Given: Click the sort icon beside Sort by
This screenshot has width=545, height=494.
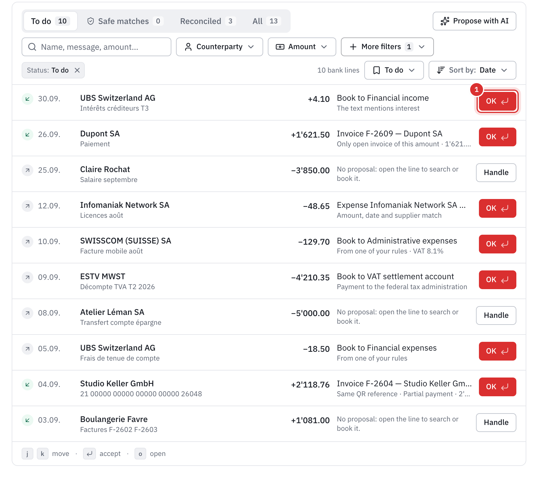Looking at the screenshot, I should (441, 70).
